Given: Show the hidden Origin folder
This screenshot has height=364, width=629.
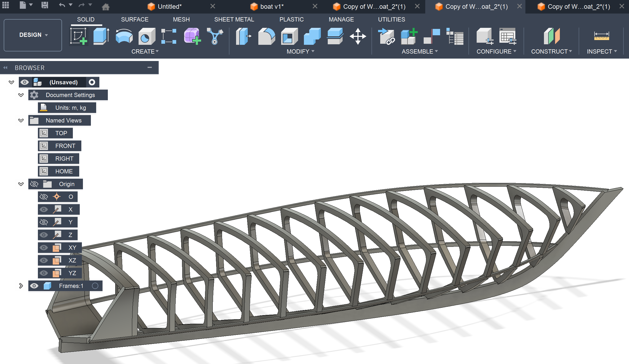Looking at the screenshot, I should pyautogui.click(x=34, y=184).
